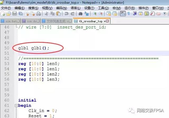Click the initial keyword on line 60
Screen dimensions: 169x118
point(27,100)
